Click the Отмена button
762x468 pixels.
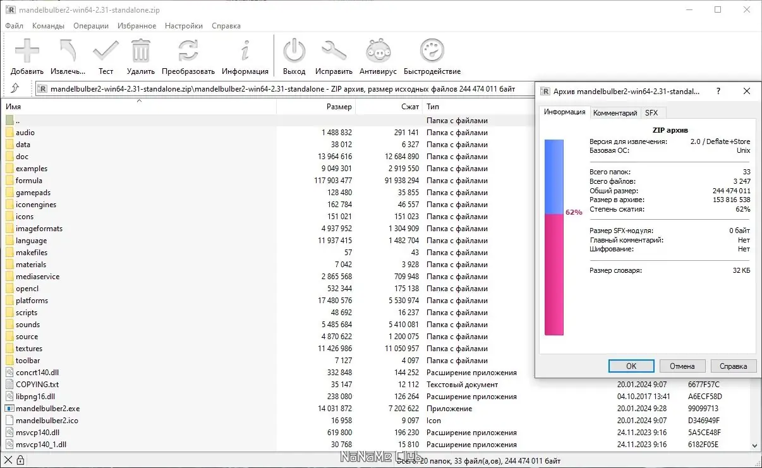[682, 366]
